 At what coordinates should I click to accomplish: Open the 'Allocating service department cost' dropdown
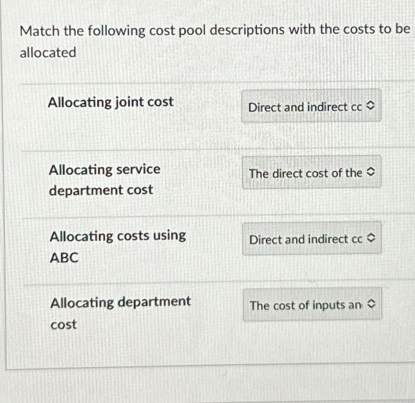pos(311,173)
